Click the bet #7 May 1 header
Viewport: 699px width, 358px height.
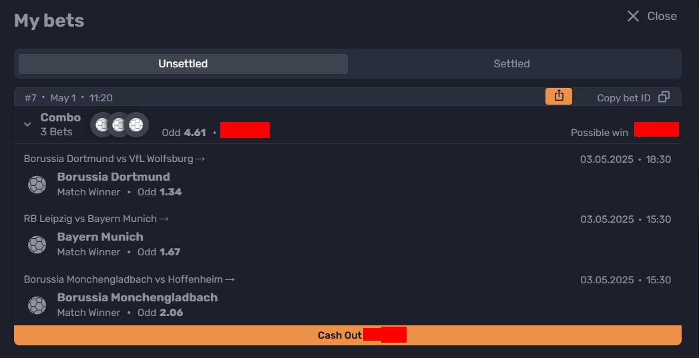click(x=69, y=98)
